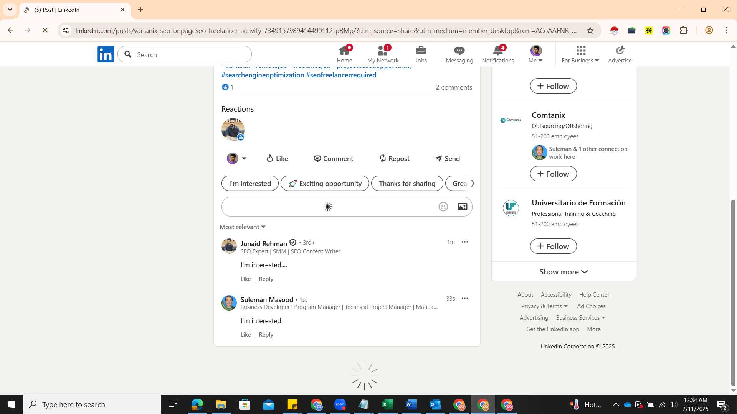Click the page vertical scrollbar thumb

pos(733,293)
